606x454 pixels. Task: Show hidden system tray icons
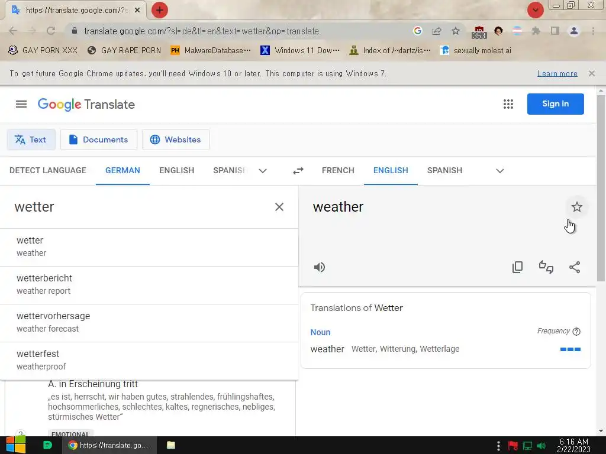click(498, 446)
